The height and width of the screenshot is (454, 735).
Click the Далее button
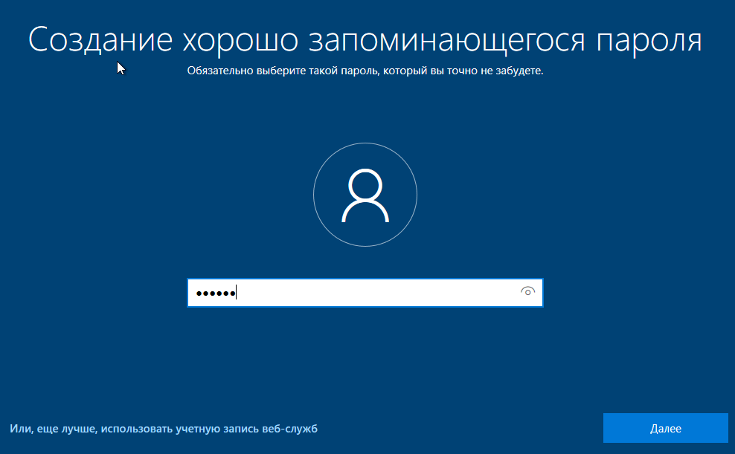[x=666, y=428]
